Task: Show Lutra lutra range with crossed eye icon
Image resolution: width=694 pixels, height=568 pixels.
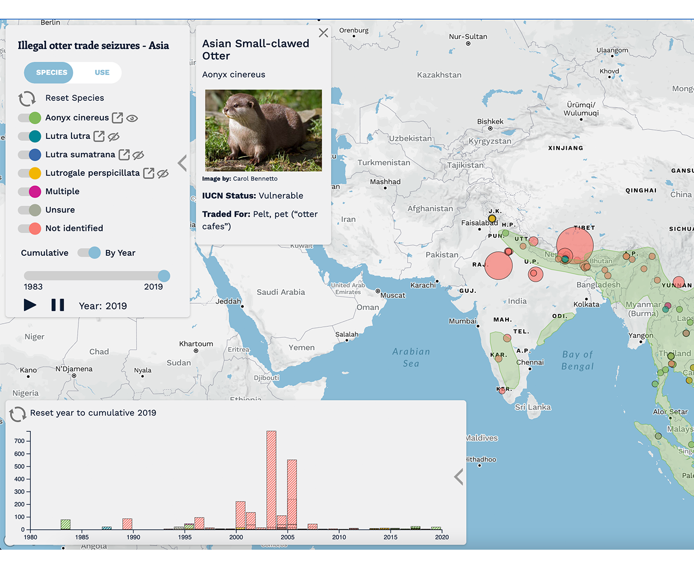Action: (114, 137)
